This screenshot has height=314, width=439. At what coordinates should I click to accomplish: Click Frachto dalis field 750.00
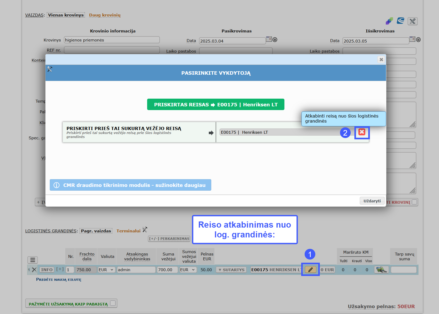click(86, 270)
